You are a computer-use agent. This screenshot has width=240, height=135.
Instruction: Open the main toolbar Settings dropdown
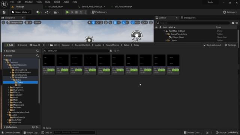click(x=230, y=12)
